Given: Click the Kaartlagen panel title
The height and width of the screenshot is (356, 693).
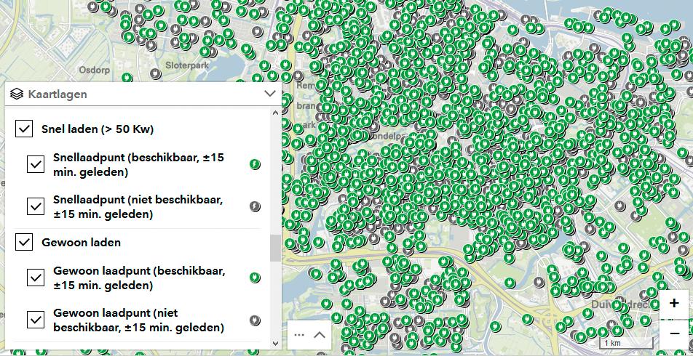Looking at the screenshot, I should (58, 94).
